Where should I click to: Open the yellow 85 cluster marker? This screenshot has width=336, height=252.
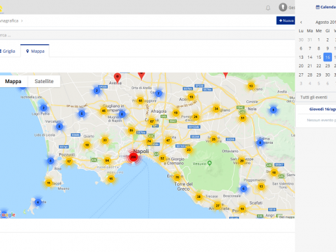tap(131, 131)
